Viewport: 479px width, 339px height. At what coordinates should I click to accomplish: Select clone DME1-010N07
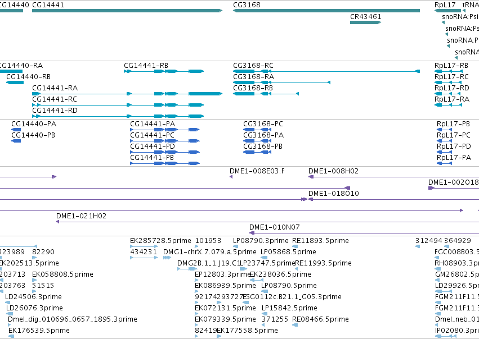364,233
